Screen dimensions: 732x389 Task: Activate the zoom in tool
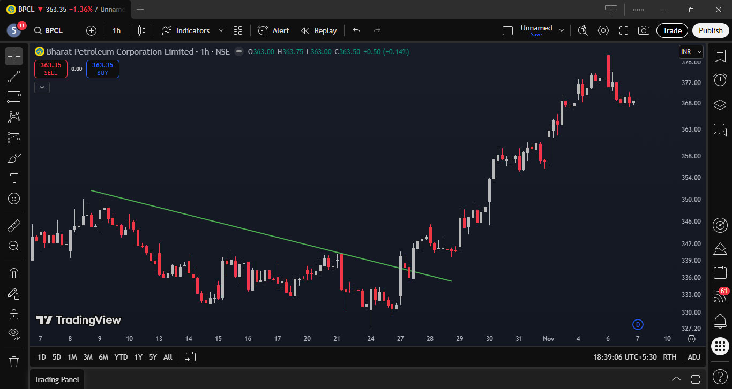pyautogui.click(x=14, y=246)
